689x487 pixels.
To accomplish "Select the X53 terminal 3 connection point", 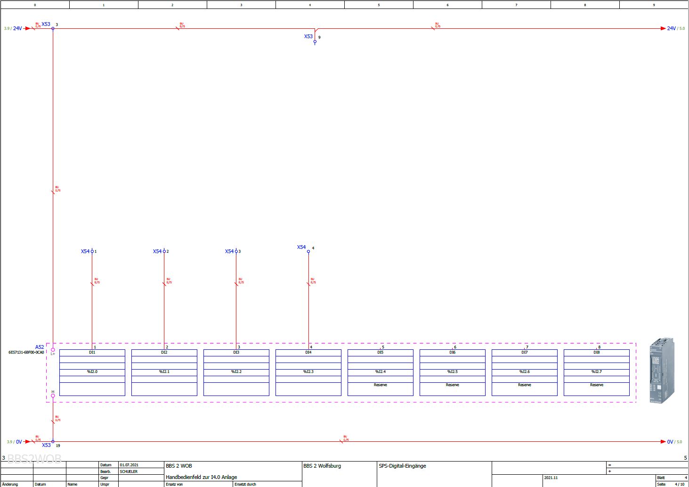I will [53, 29].
